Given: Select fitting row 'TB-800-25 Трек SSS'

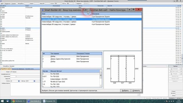Looking at the screenshot, I should point(71,82).
